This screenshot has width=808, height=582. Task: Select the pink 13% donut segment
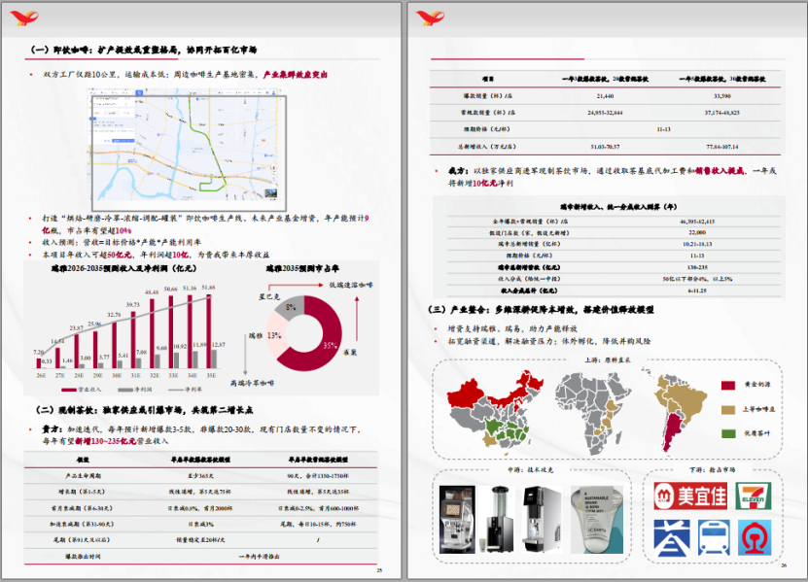click(x=276, y=335)
